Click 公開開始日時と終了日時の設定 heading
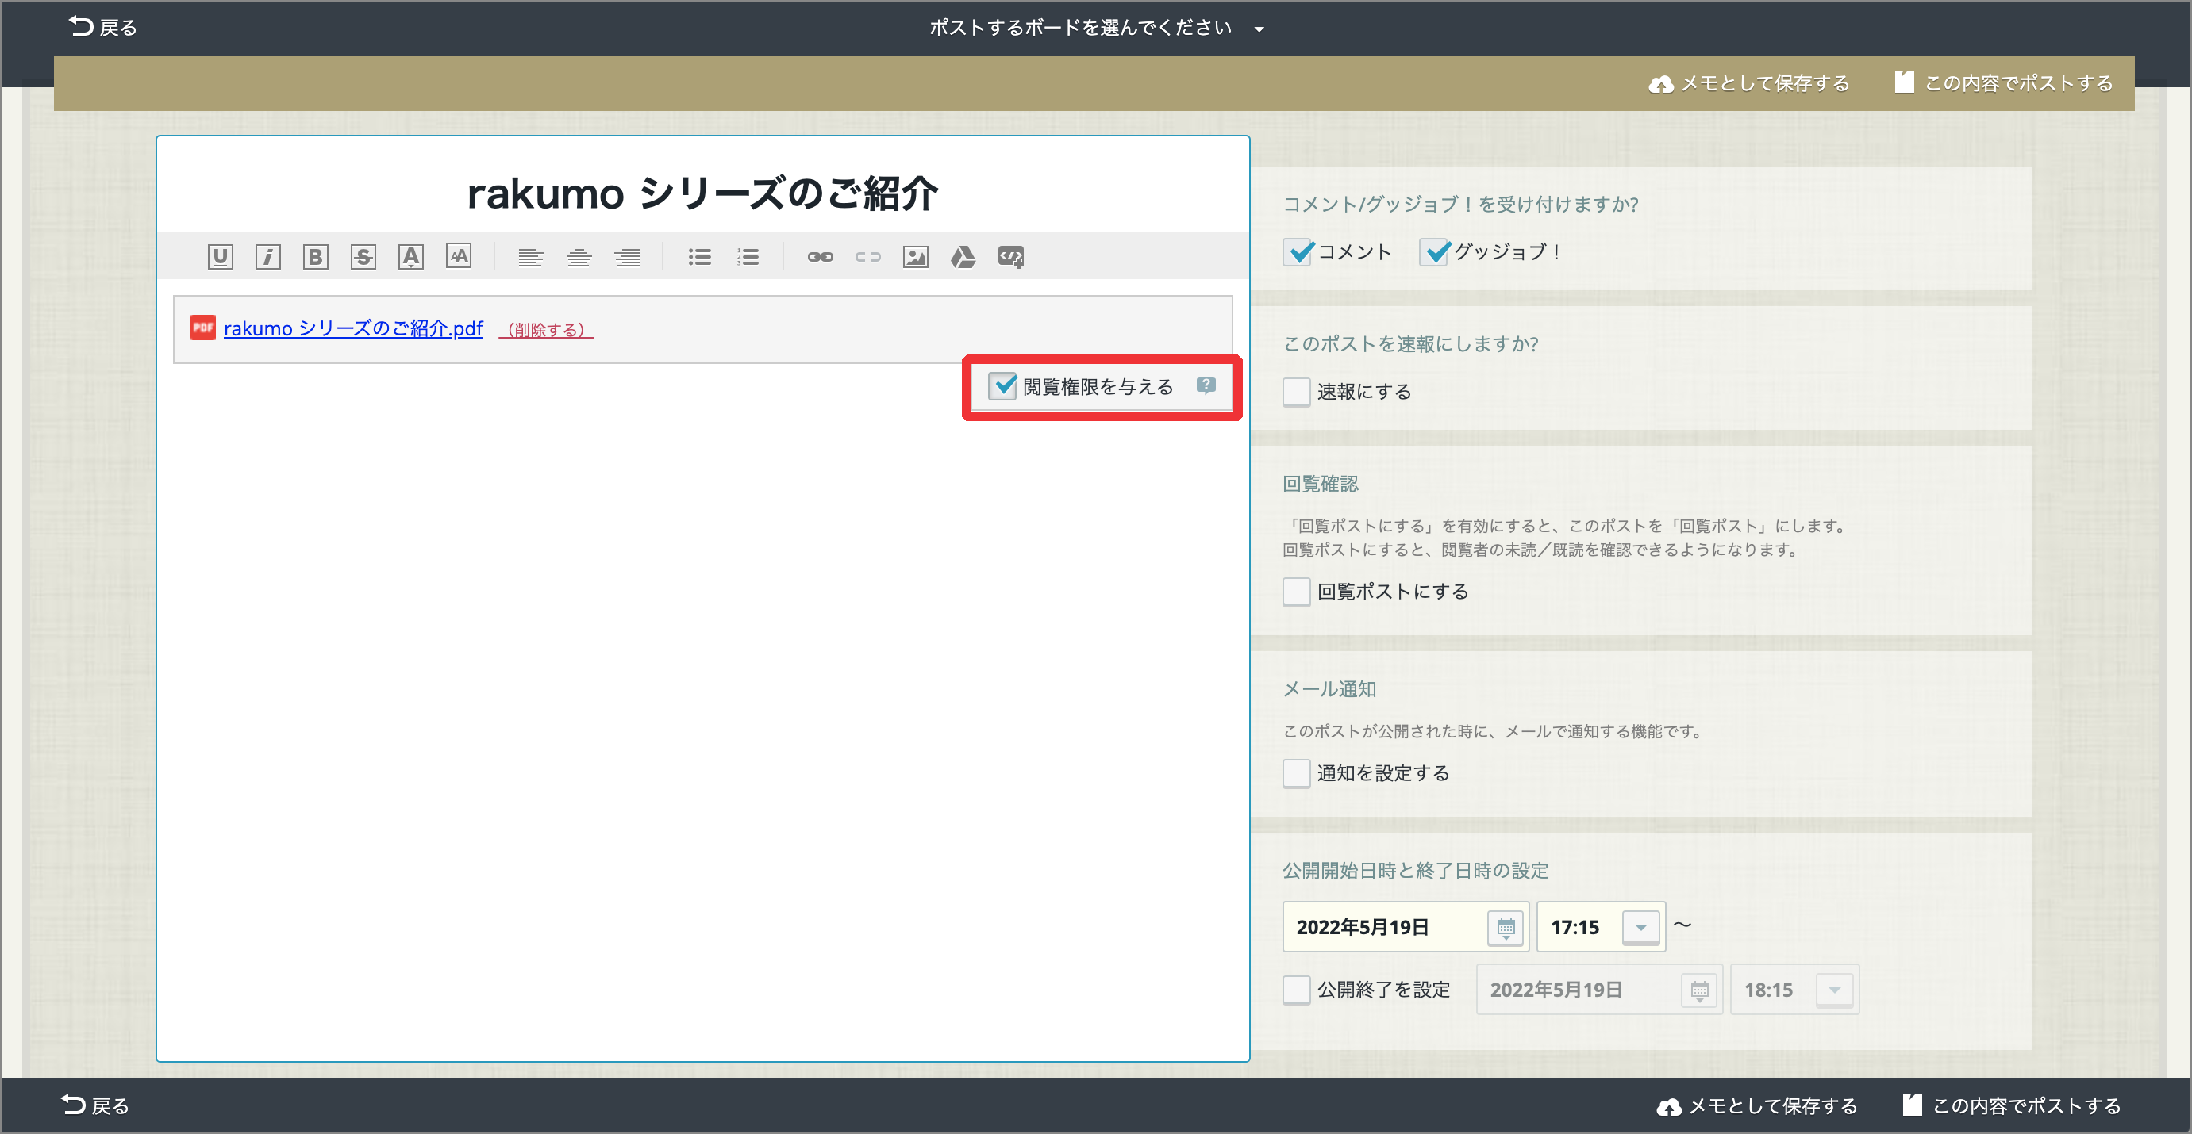 click(x=1415, y=871)
